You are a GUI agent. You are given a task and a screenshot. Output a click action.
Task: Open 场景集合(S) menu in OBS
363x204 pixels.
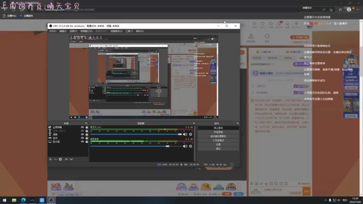tap(117, 31)
